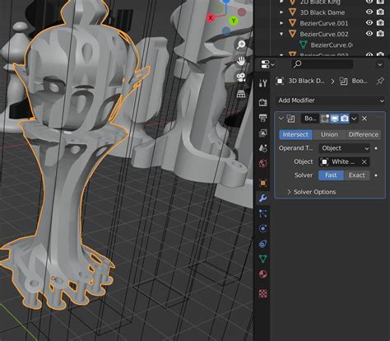
Task: Disable rendering of BezierCurve.001 via camera icon
Action: tap(380, 23)
